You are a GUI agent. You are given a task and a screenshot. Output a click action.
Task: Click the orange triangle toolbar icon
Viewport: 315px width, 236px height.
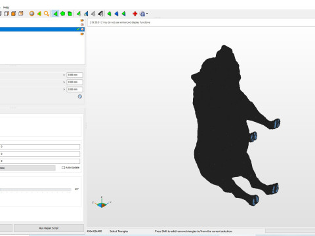tap(39, 14)
